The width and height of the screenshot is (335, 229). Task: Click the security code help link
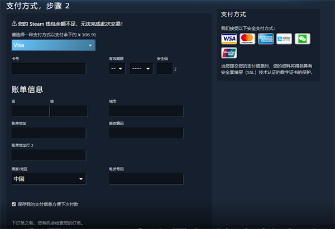click(175, 69)
